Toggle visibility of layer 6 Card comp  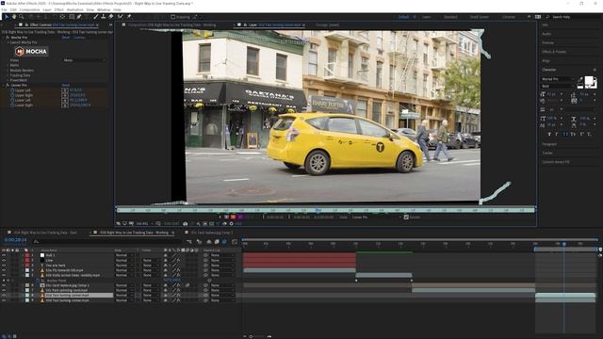click(x=4, y=285)
